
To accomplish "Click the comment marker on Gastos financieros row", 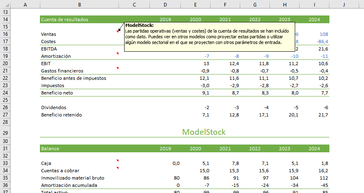I will click(117, 68).
